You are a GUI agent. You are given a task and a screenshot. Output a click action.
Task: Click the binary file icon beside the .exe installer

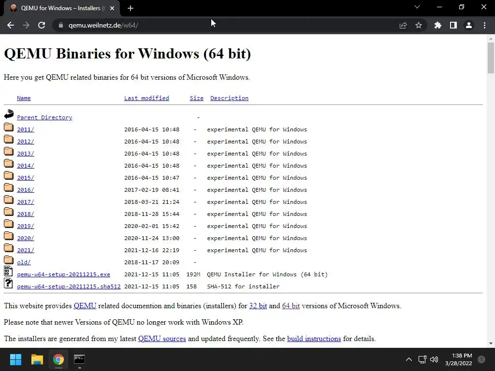click(8, 271)
